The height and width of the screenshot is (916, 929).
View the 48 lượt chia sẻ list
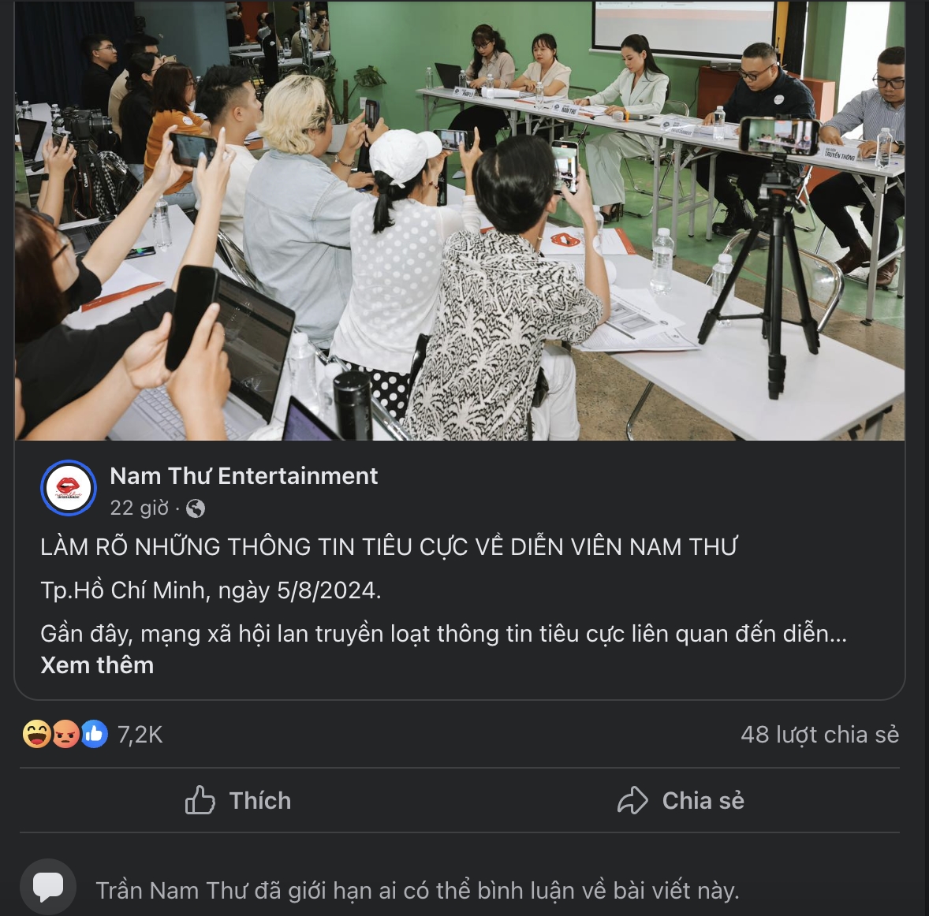(x=820, y=735)
